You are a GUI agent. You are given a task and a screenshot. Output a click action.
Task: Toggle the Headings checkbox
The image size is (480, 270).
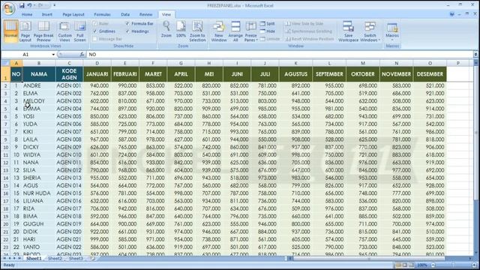(127, 31)
